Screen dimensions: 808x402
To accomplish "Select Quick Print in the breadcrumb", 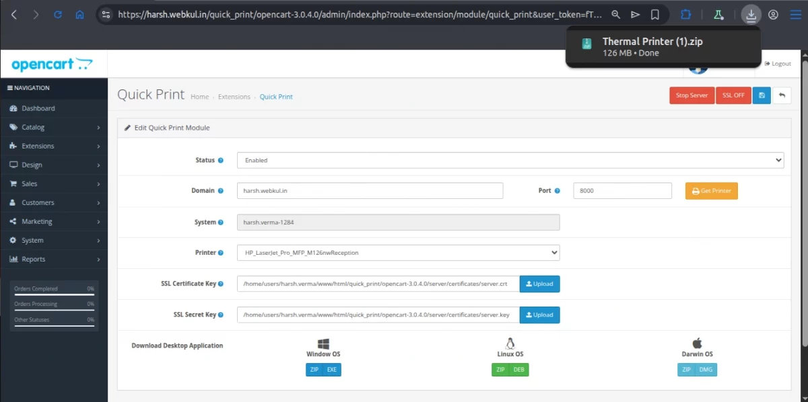I will [276, 96].
